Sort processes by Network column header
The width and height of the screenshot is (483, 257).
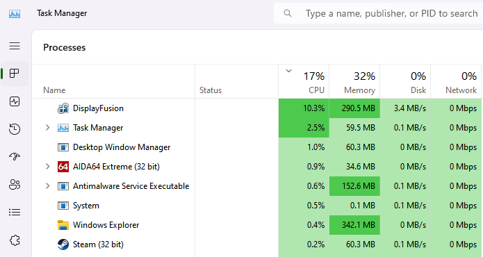pos(456,81)
